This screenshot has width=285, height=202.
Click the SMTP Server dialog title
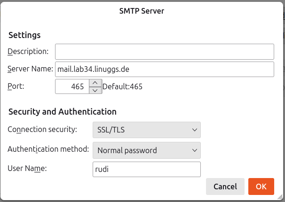coord(142,11)
